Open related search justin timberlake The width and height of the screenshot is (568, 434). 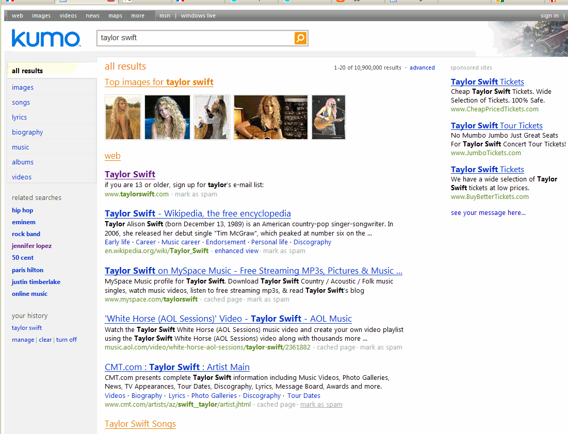36,282
